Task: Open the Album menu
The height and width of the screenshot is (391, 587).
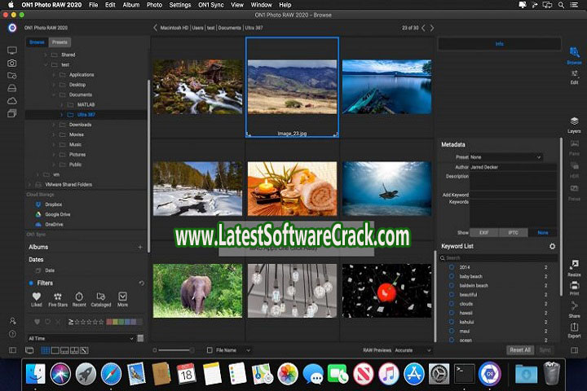Action: (132, 5)
